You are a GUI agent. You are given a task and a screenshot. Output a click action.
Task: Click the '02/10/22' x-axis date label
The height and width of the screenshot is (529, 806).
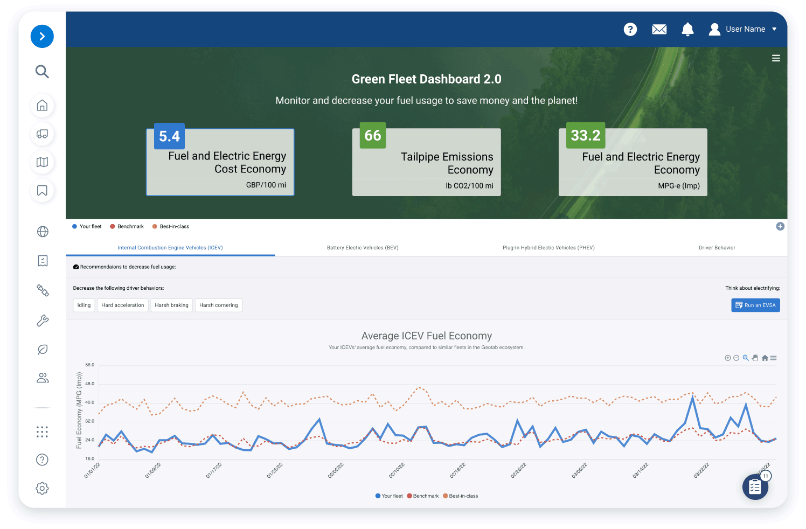point(397,471)
